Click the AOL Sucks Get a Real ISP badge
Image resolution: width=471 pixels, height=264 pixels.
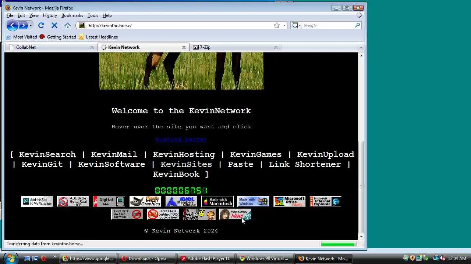(x=73, y=202)
